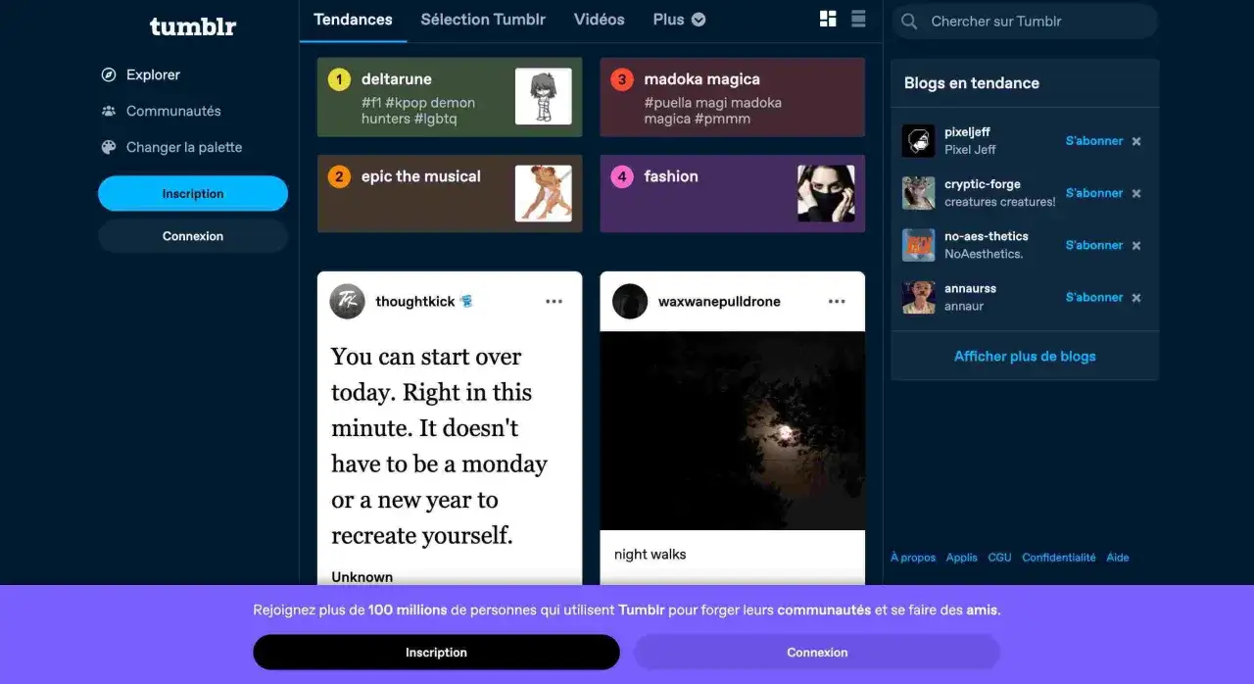Subscribe to annaurss blog
Viewport: 1254px width, 684px height.
tap(1094, 297)
